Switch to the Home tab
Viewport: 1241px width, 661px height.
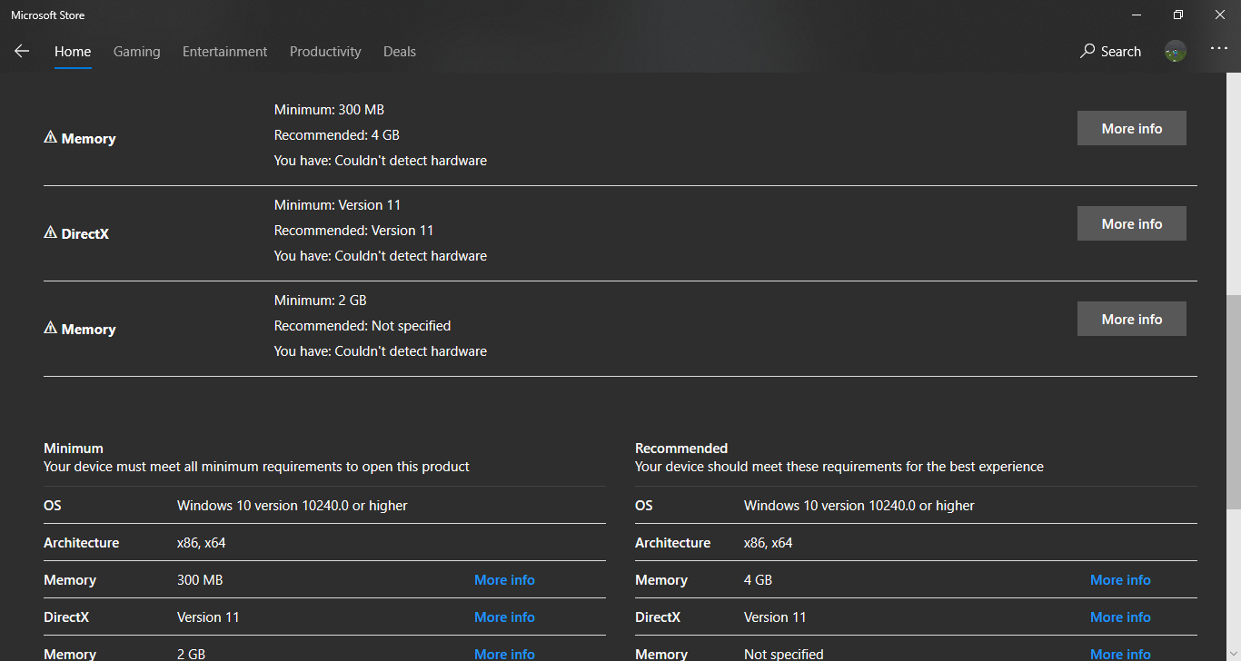tap(73, 52)
